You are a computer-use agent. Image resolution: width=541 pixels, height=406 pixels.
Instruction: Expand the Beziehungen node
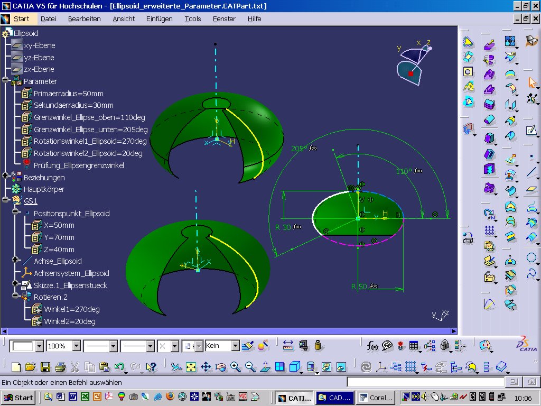point(5,176)
